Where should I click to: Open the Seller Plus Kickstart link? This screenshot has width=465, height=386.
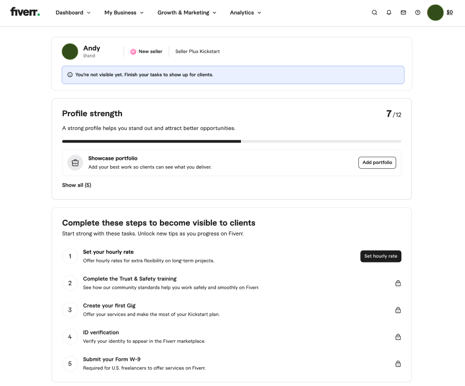[197, 52]
